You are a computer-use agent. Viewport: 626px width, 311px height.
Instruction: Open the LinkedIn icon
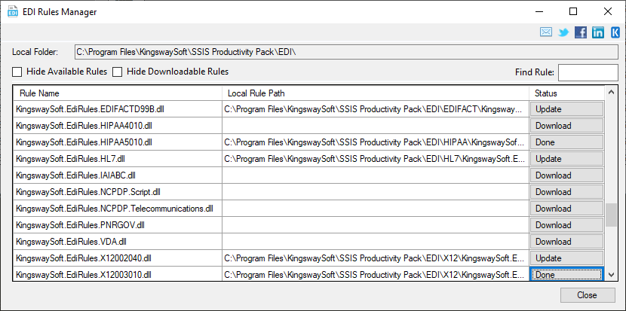pos(598,32)
